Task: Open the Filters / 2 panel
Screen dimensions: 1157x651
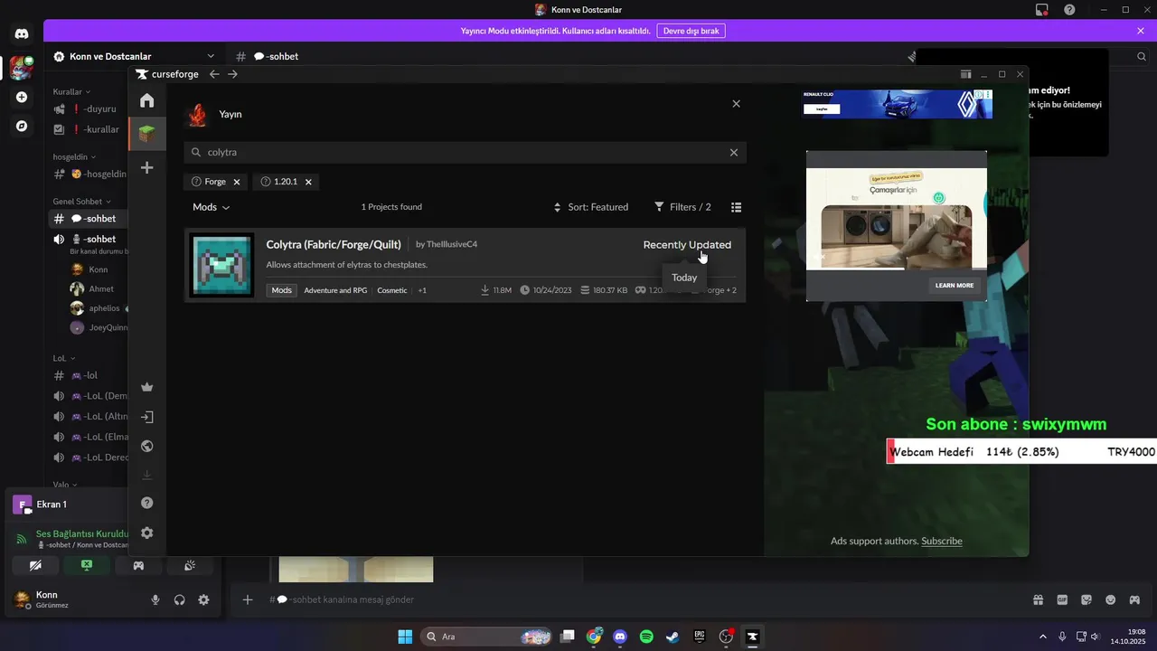Action: 682,207
